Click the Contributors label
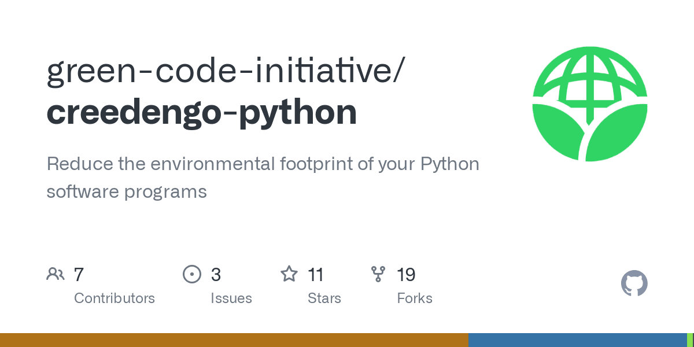Image resolution: width=694 pixels, height=347 pixels. [x=115, y=298]
